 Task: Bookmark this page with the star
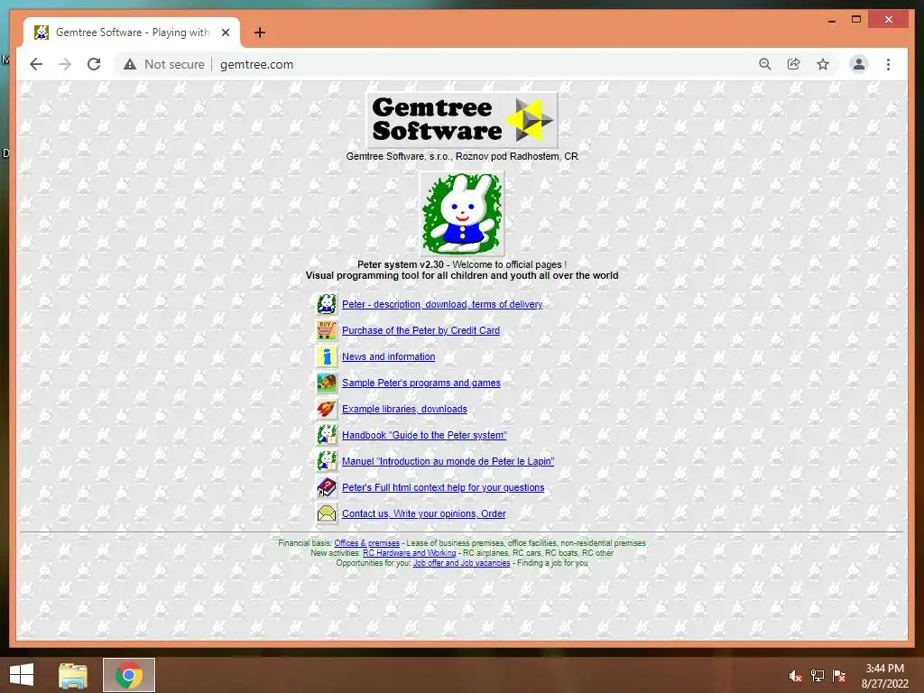point(823,64)
